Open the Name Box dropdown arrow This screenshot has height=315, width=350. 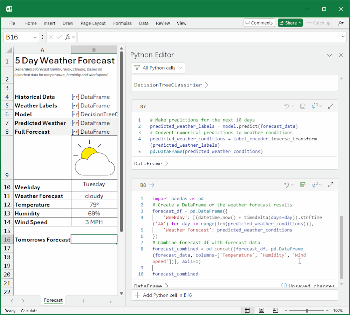coord(35,37)
